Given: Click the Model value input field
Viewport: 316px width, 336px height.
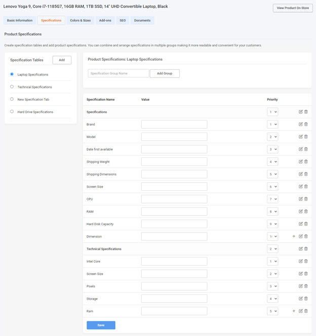Looking at the screenshot, I should [x=174, y=137].
